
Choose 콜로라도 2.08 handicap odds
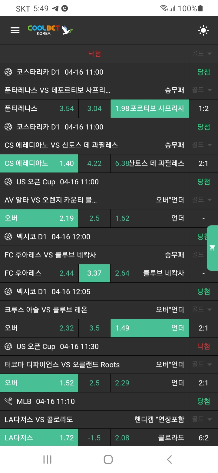click(150, 438)
